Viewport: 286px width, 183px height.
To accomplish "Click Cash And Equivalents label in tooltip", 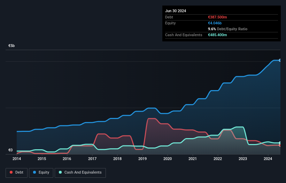I will [184, 35].
